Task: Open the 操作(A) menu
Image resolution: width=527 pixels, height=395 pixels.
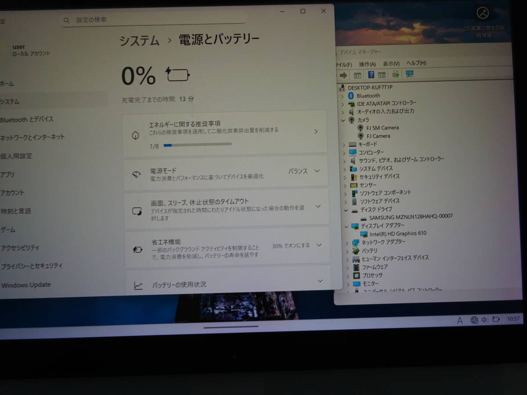Action: [368, 65]
